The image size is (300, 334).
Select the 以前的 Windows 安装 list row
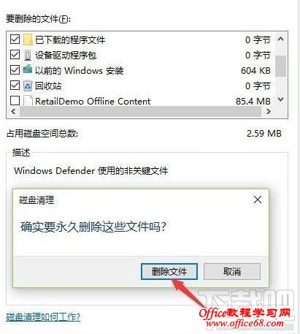tap(141, 70)
